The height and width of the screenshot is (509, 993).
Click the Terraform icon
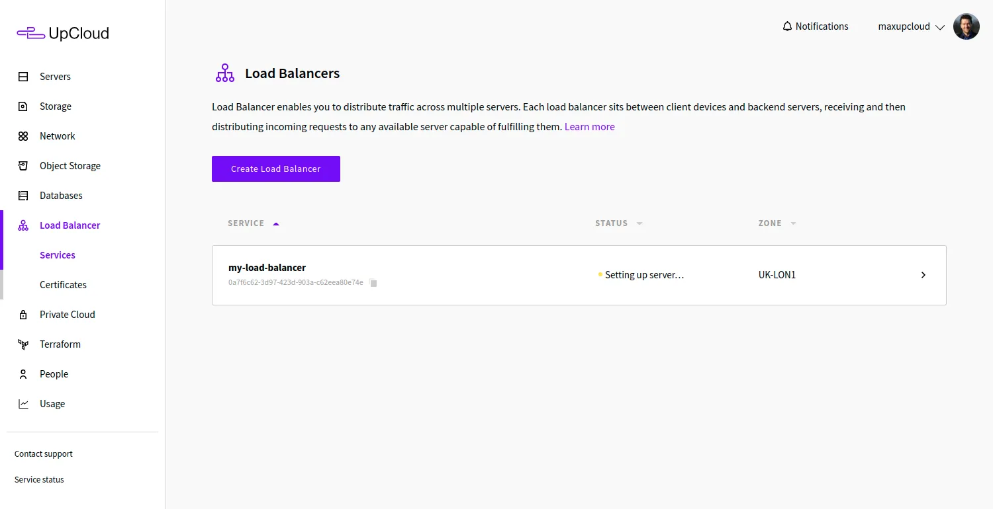[x=23, y=344]
